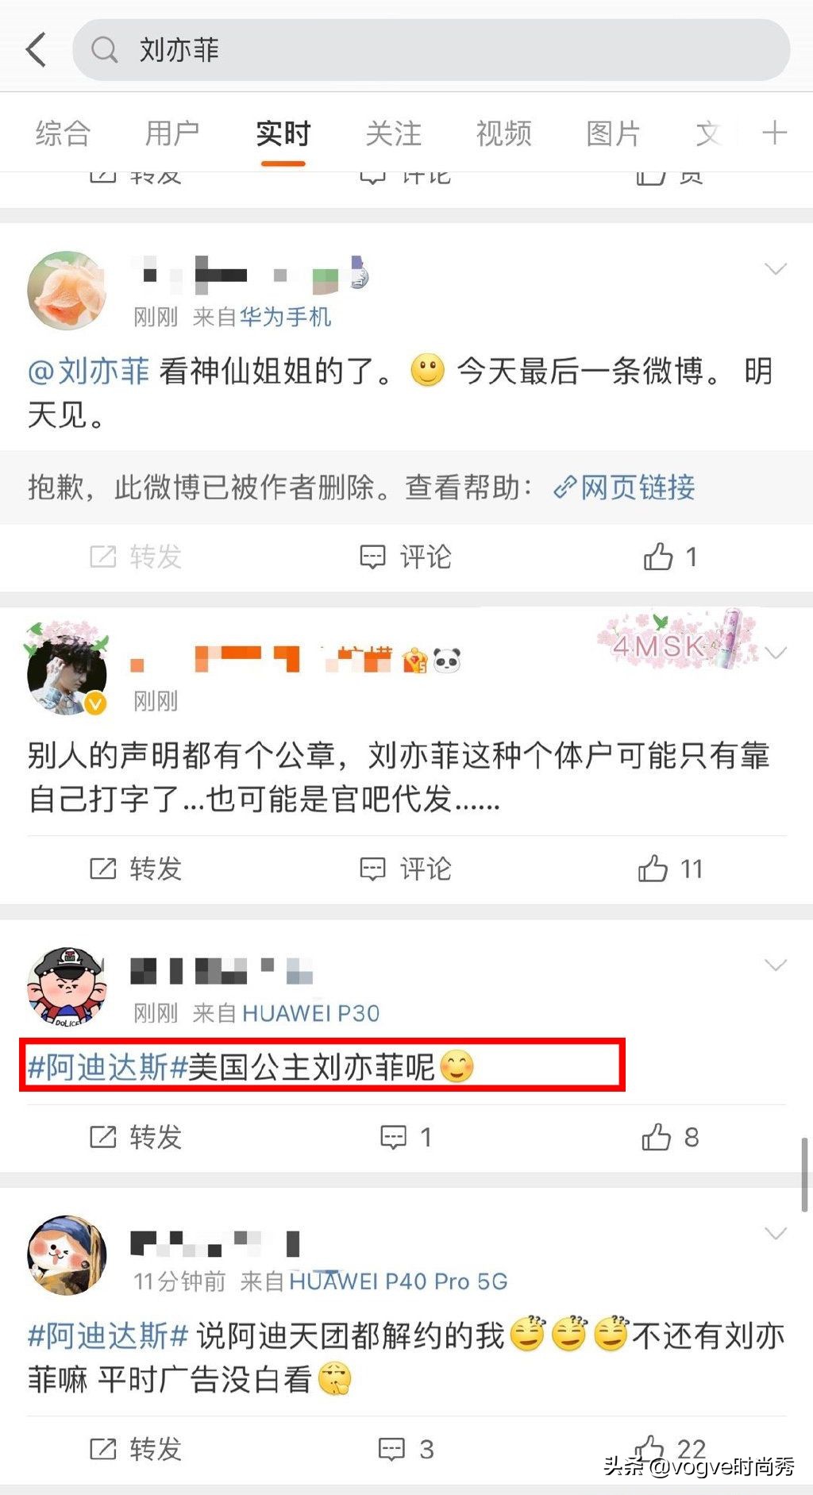
Task: Open comments showing 3 replies
Action: [x=406, y=1449]
